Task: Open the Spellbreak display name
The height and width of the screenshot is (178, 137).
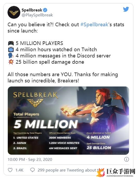Action: pyautogui.click(x=32, y=10)
